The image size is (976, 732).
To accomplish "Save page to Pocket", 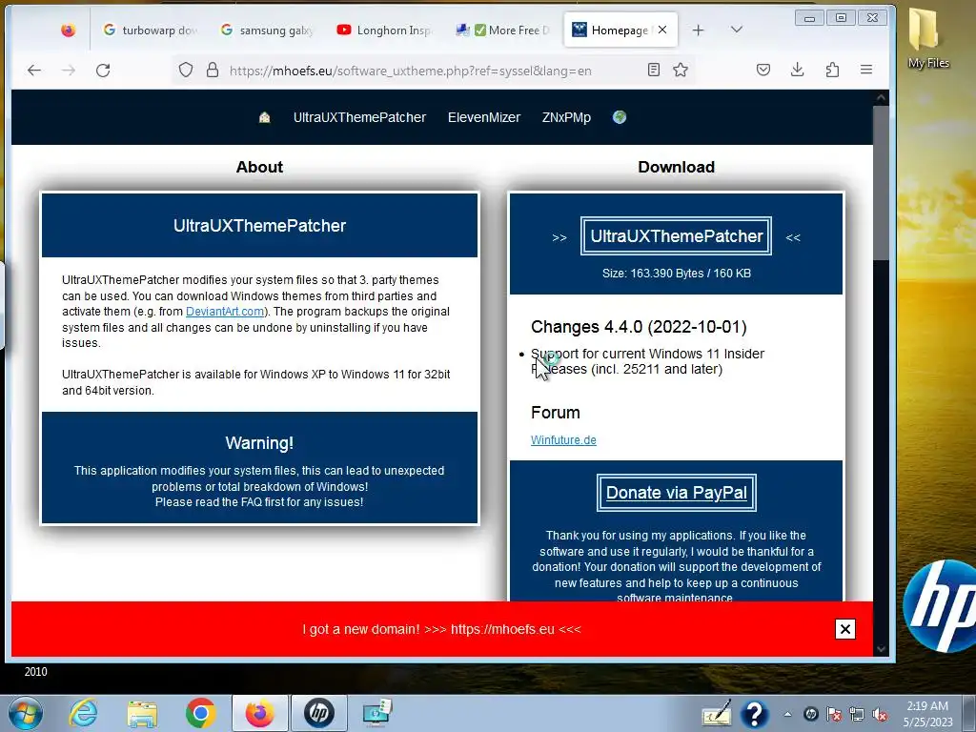I will [x=763, y=70].
